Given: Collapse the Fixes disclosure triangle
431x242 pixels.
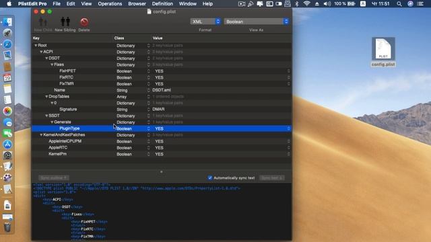Looking at the screenshot, I should coord(52,65).
